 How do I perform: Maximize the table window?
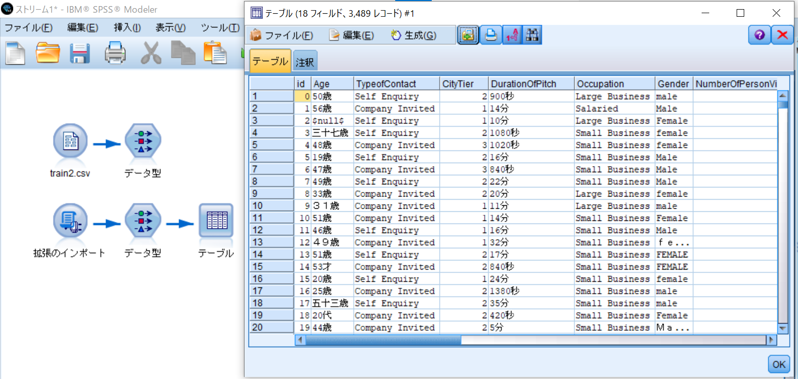pyautogui.click(x=741, y=13)
